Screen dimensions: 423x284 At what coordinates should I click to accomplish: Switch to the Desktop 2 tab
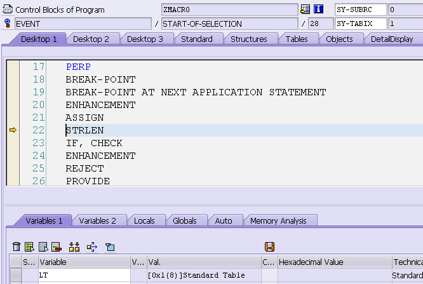pos(91,39)
